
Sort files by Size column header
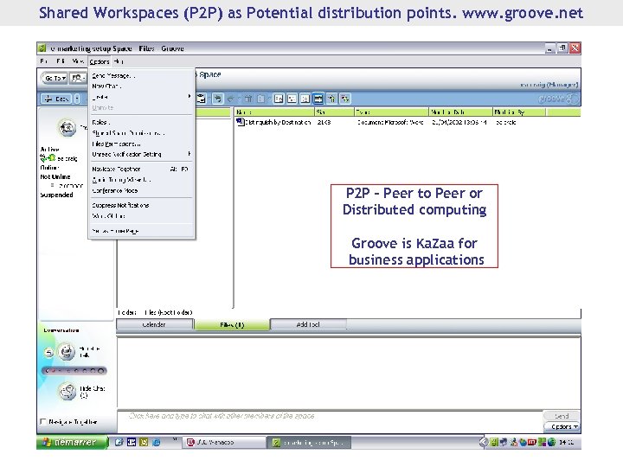point(335,112)
